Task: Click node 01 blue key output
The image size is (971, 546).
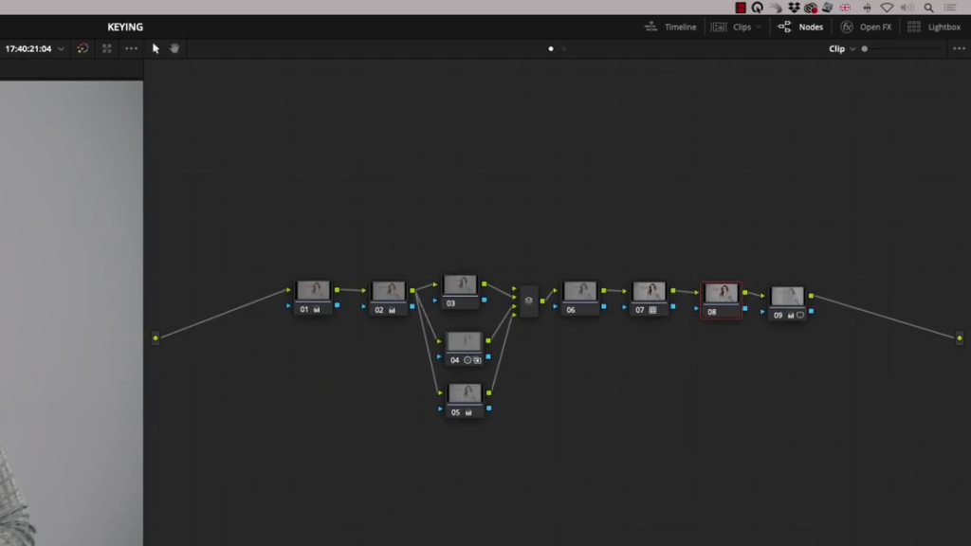Action: (337, 305)
